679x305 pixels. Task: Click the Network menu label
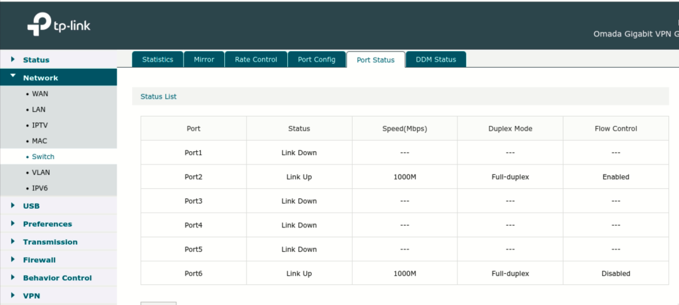point(40,78)
